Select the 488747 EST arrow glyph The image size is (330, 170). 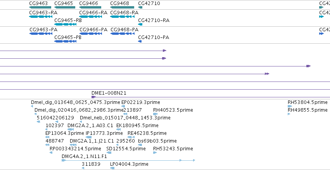pyautogui.click(x=47, y=145)
